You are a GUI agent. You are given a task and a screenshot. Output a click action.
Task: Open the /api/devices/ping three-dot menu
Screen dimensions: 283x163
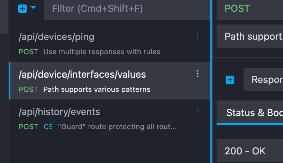198,36
